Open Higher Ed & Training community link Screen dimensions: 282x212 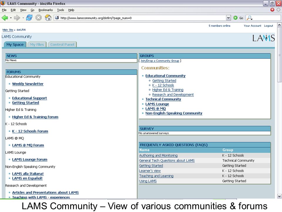[168, 90]
